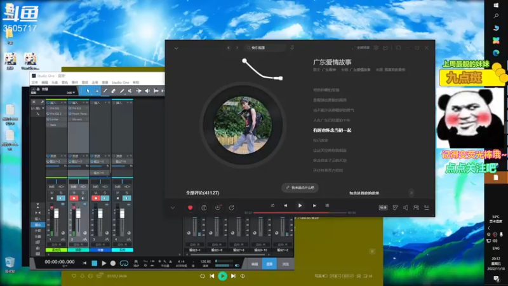Switch to the highlighted blue tab in Studio One
This screenshot has width=508, height=286.
click(x=269, y=264)
